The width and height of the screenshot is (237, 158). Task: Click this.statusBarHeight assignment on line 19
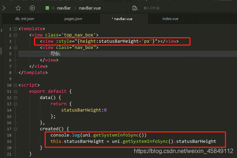point(133,142)
